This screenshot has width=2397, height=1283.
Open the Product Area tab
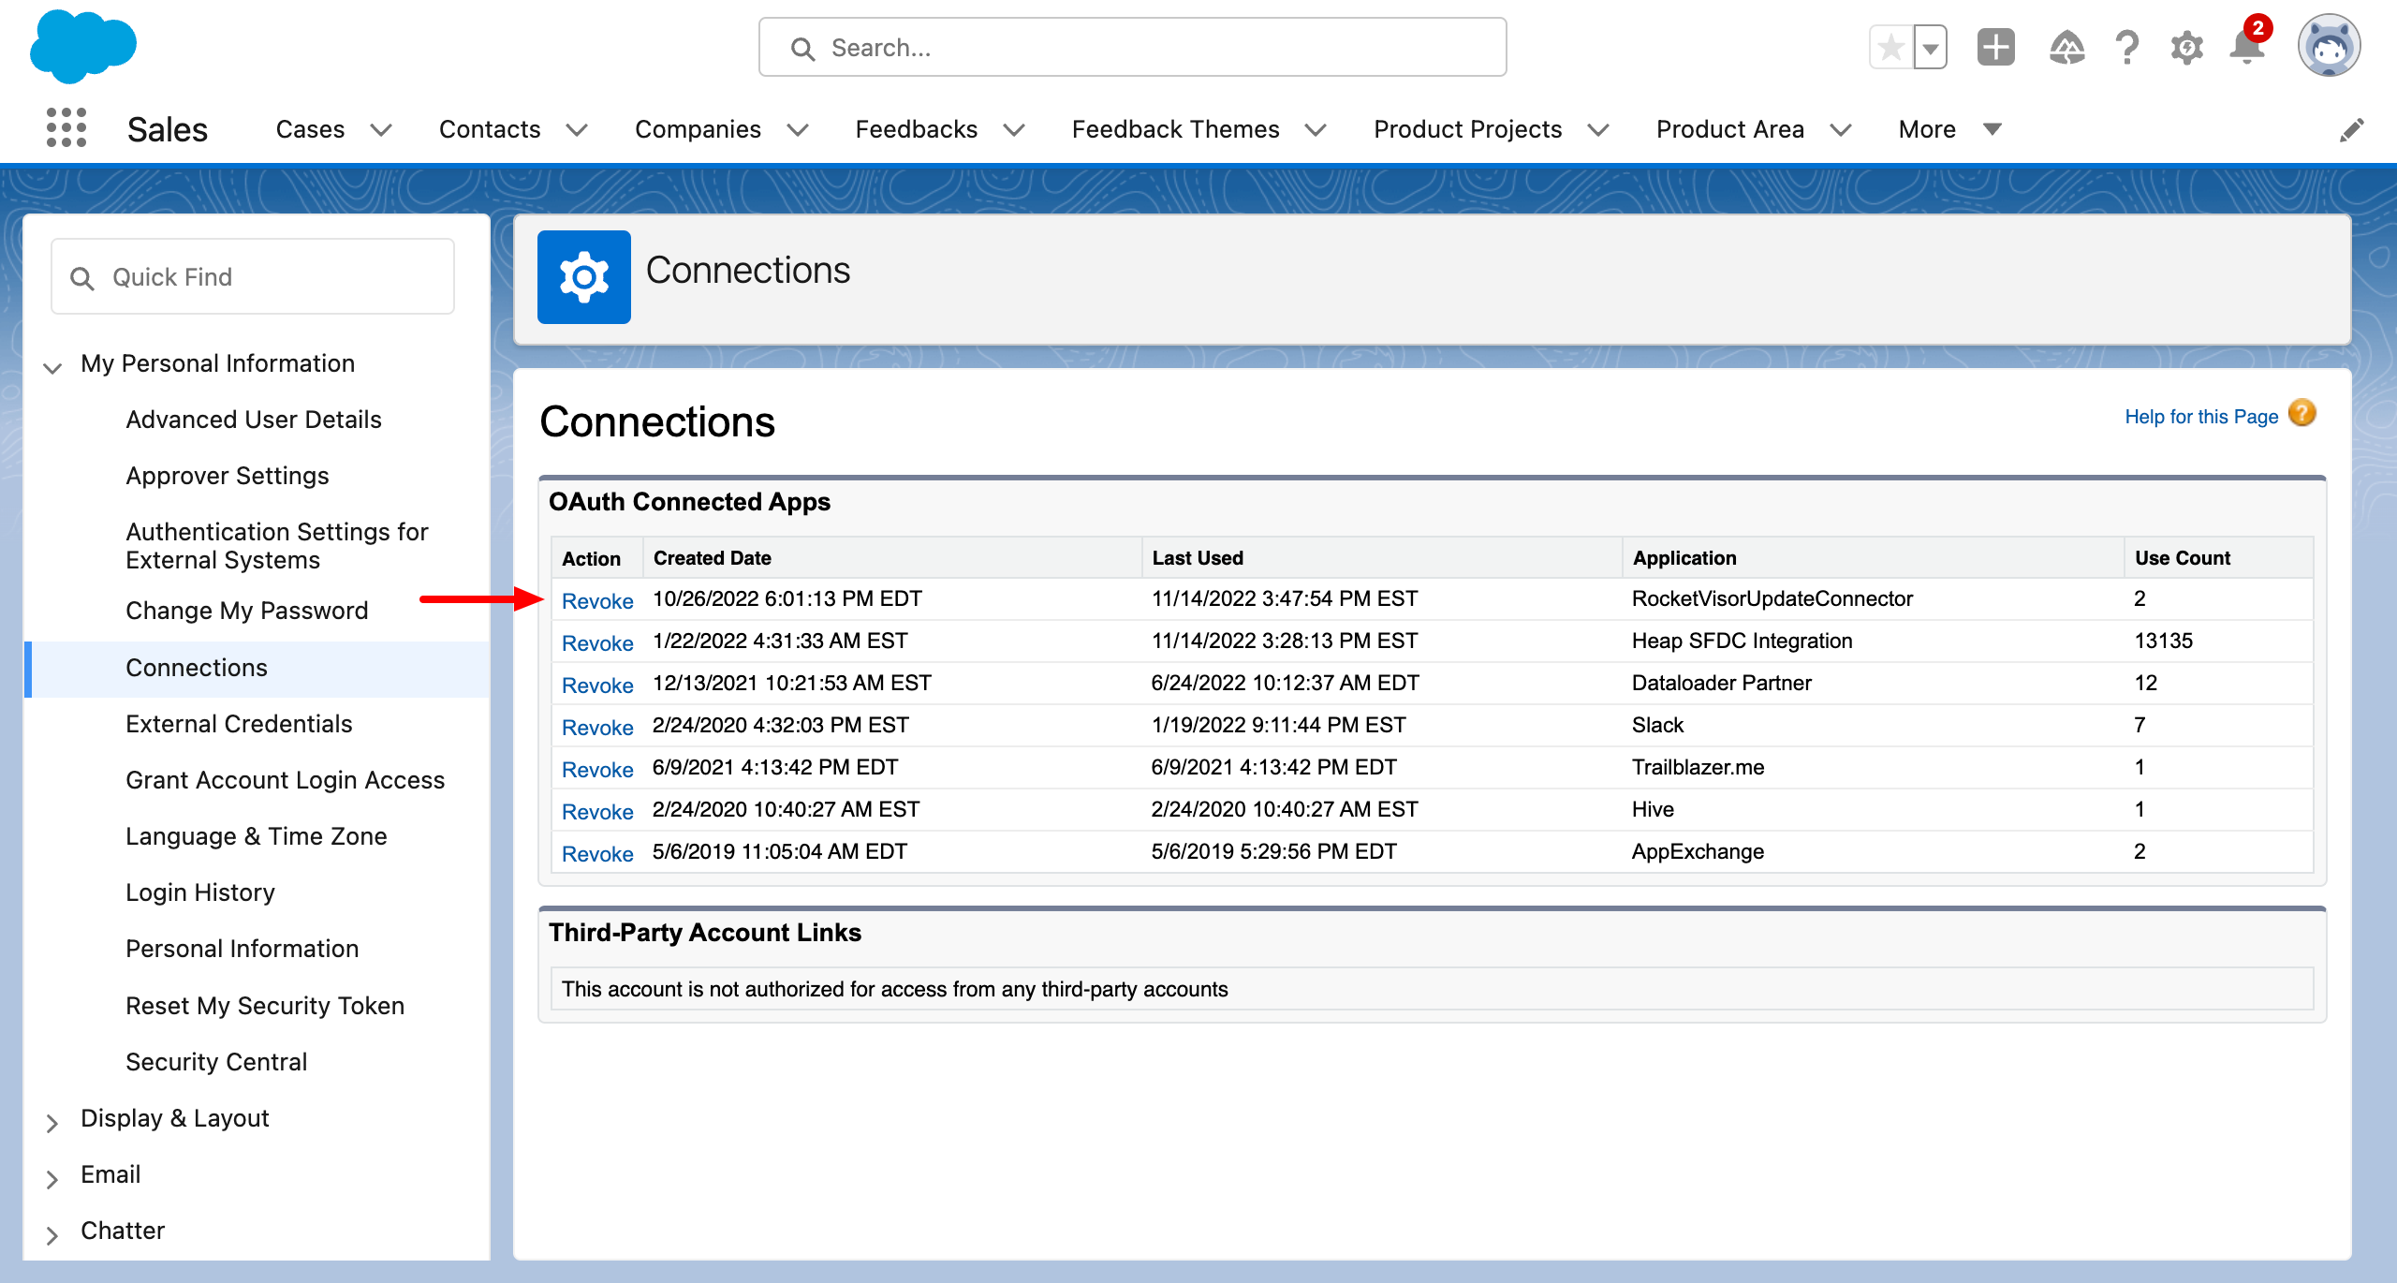tap(1729, 129)
